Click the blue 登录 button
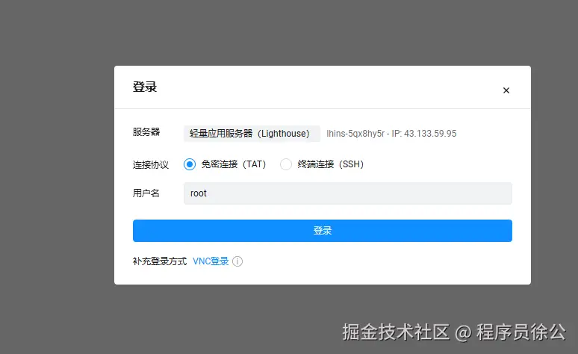Screen dimensions: 578x354 (322, 231)
